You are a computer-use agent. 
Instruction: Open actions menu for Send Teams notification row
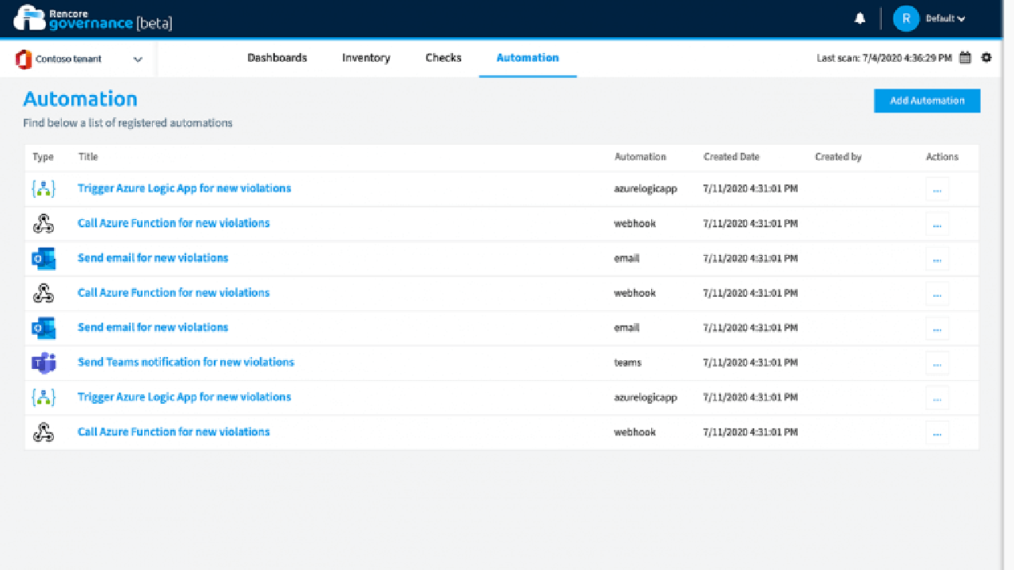936,363
